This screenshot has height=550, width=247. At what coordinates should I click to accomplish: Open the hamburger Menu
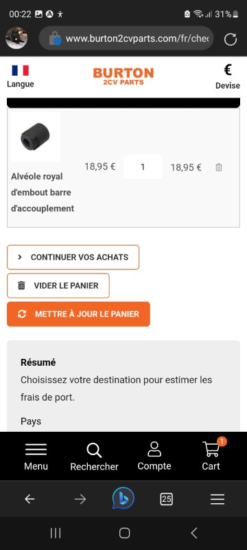point(36,456)
